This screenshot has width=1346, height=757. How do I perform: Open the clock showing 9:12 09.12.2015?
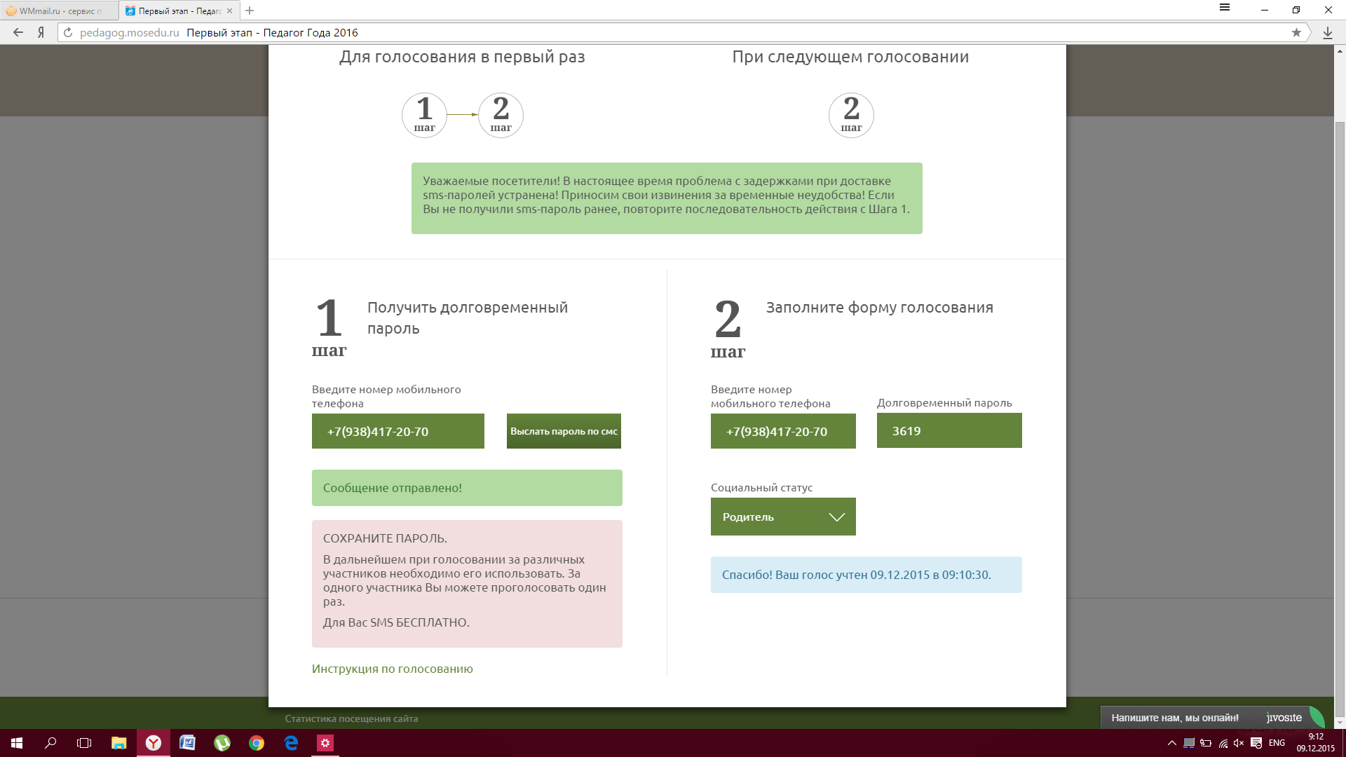1316,742
